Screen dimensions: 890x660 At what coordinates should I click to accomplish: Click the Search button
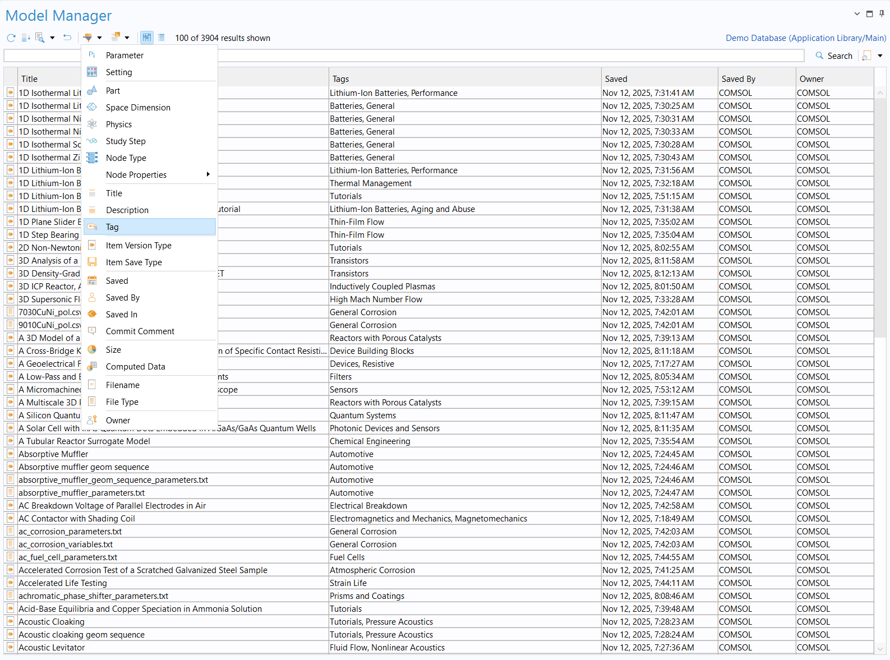coord(834,56)
